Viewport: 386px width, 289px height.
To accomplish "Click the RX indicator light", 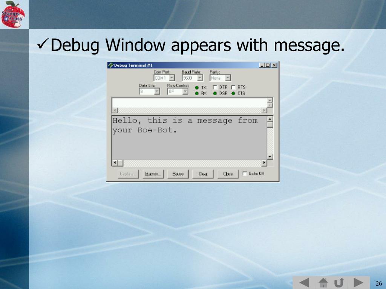I will [197, 93].
